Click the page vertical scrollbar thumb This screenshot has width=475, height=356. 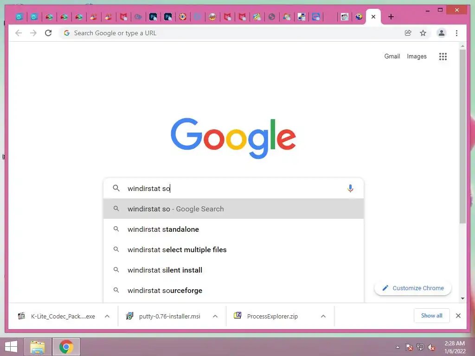point(462,136)
